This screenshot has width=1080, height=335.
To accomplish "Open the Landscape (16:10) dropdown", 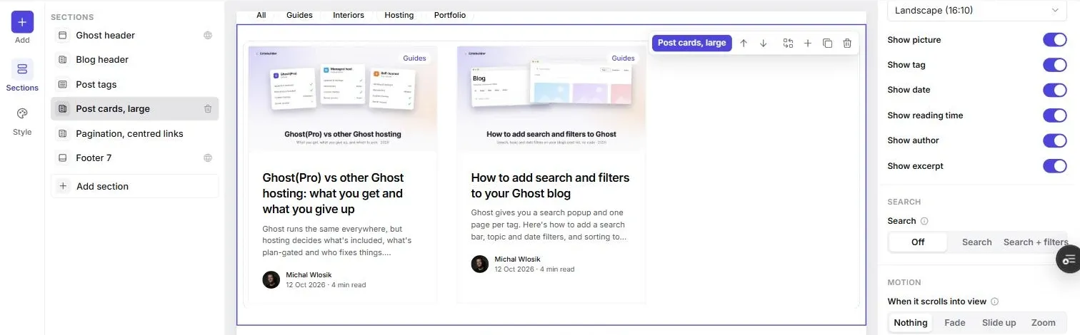I will 976,10.
